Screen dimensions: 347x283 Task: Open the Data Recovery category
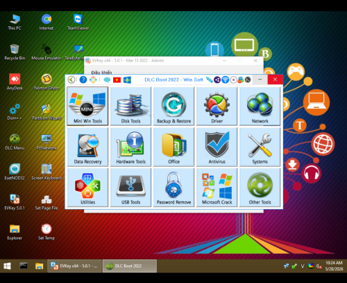tap(87, 147)
